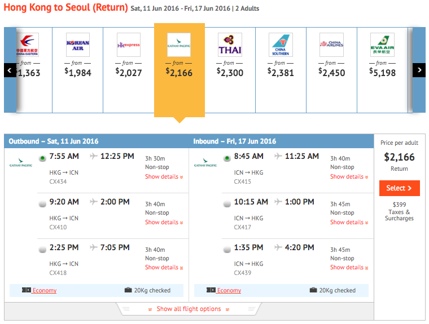This screenshot has height=324, width=429.
Task: Click the plane icon of the 1:35 PM flight
Action: pos(278,247)
